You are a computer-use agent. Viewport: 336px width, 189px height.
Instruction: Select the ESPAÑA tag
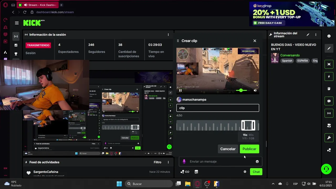(303, 61)
